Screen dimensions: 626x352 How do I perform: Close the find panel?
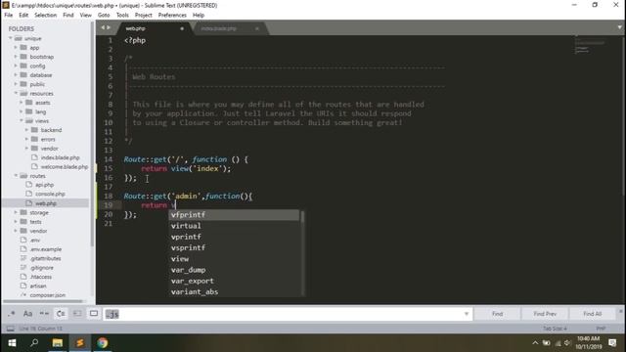(621, 311)
